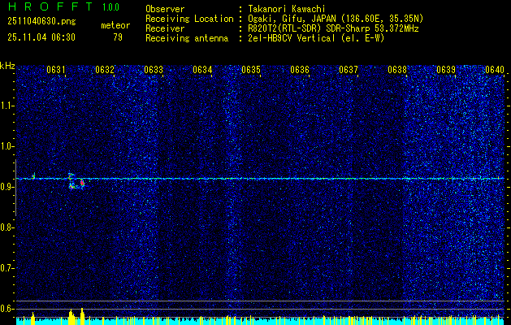Viewport: 511px width, 325px height.
Task: Click the small echo spike before 0631
Action: pos(33,176)
